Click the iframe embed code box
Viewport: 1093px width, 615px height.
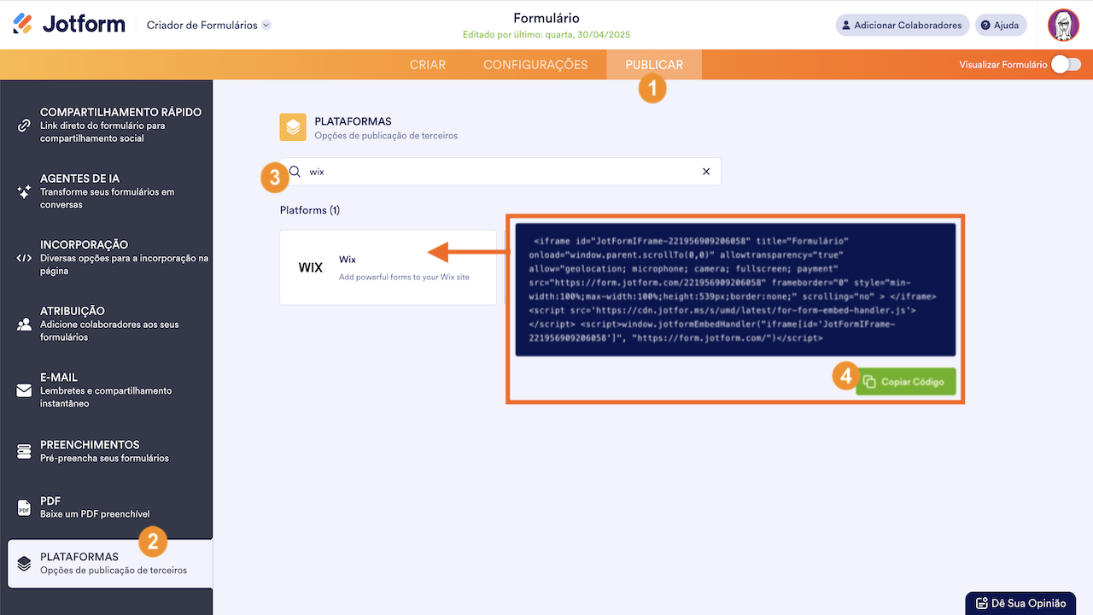point(735,290)
